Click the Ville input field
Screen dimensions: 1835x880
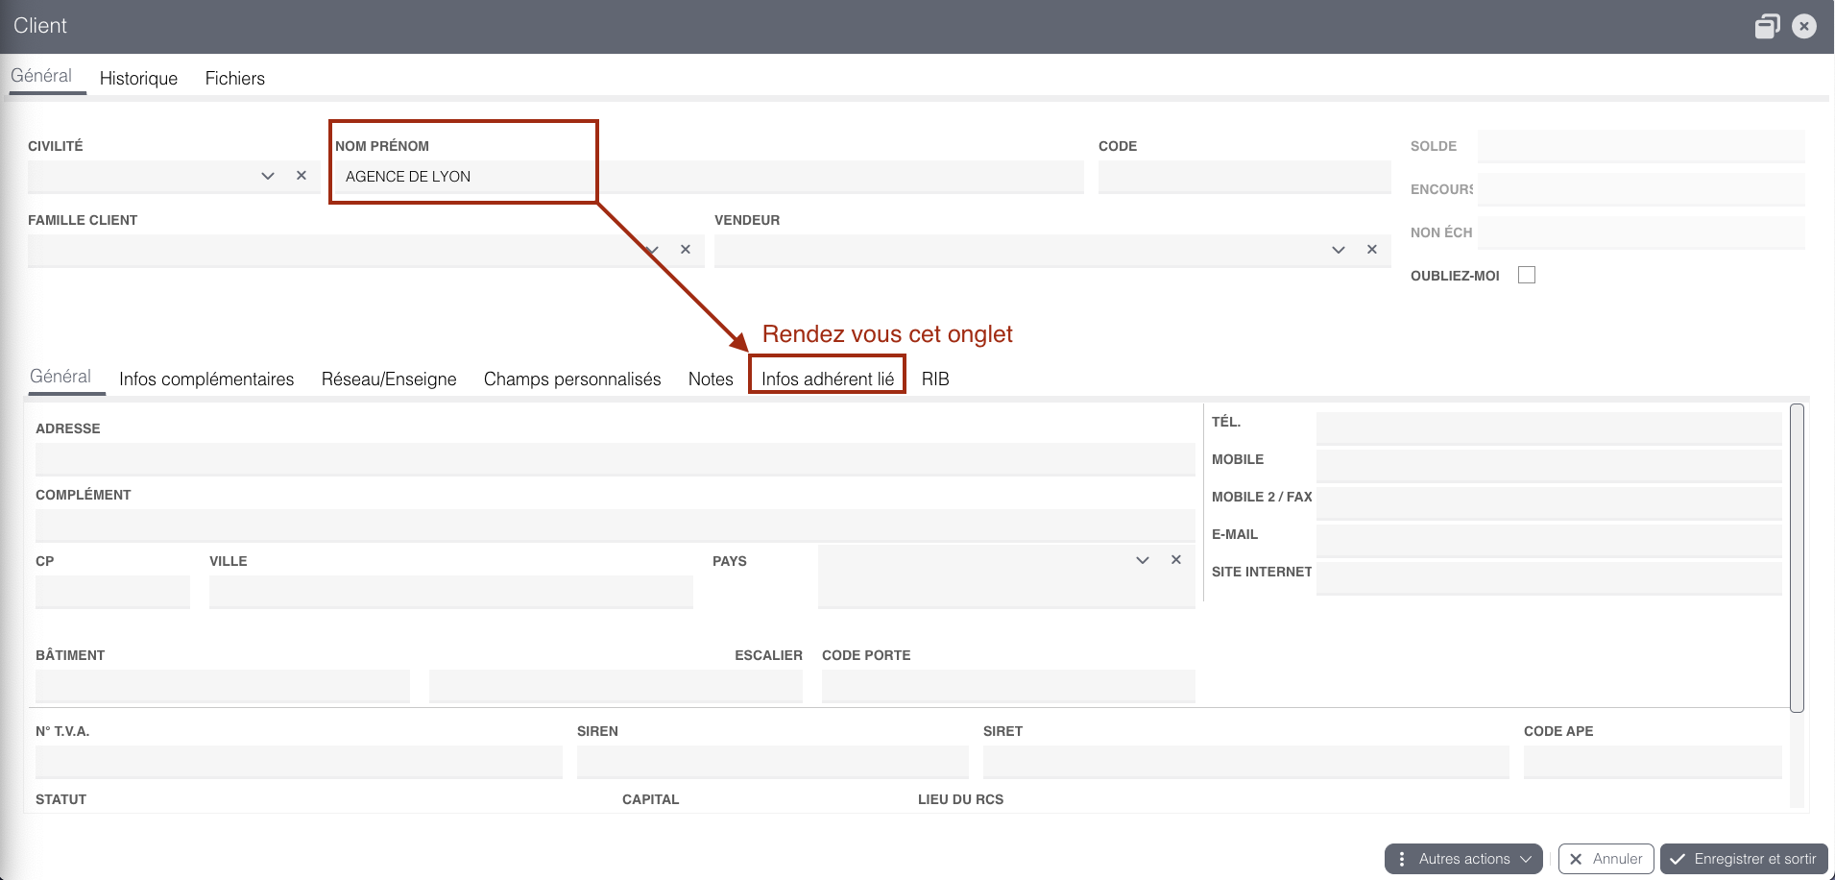(x=451, y=592)
